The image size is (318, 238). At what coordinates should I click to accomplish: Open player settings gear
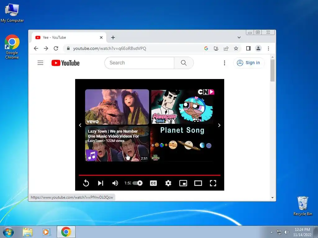point(168,183)
